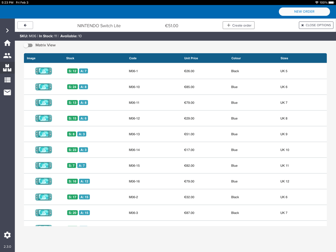Close options with CLOSE OPTIONS button
The width and height of the screenshot is (336, 252).
(x=316, y=25)
